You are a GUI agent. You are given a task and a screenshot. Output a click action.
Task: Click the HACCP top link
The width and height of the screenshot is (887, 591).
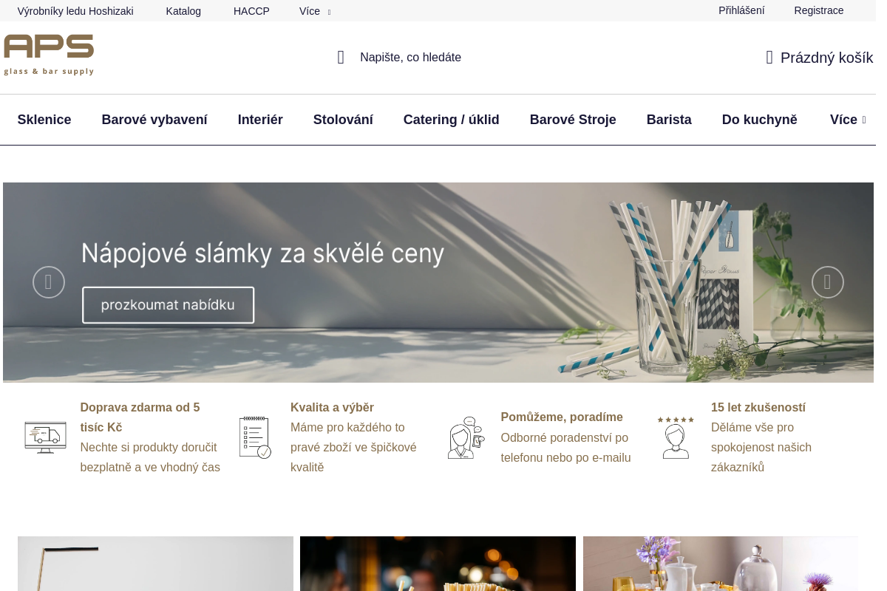pos(251,11)
